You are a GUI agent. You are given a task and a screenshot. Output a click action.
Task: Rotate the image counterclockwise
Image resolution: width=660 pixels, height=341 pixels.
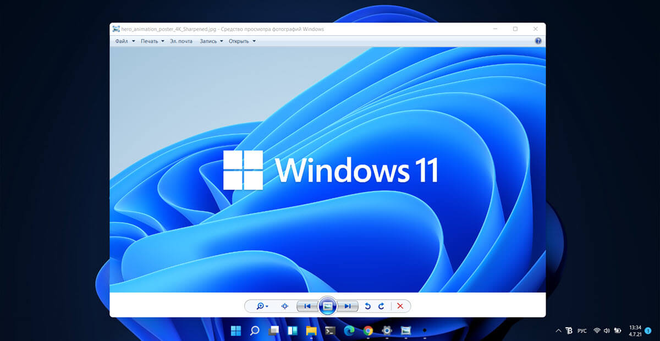click(x=368, y=306)
